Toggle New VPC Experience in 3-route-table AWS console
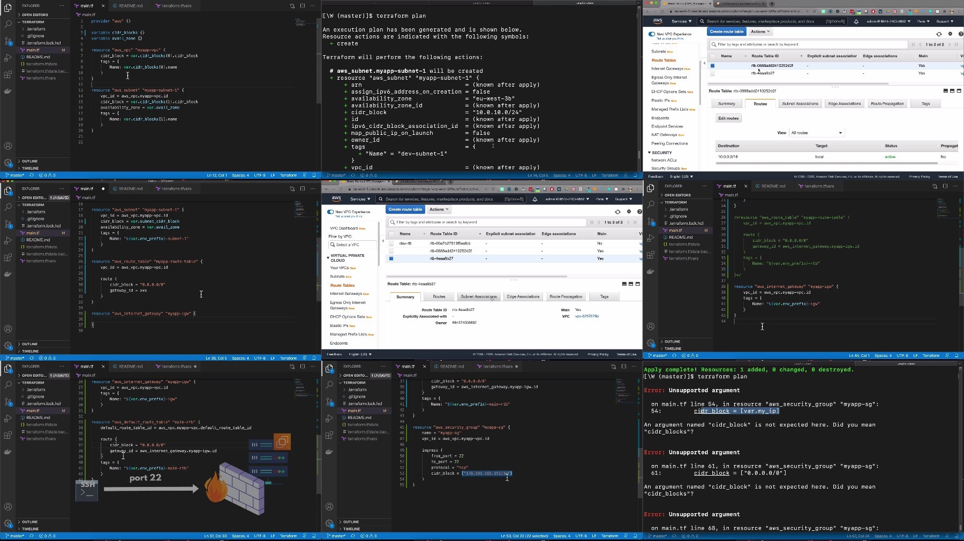Viewport: 964px width, 541px height. click(330, 212)
